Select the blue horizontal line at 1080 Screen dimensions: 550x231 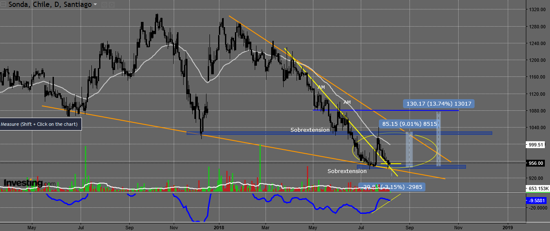[385, 110]
